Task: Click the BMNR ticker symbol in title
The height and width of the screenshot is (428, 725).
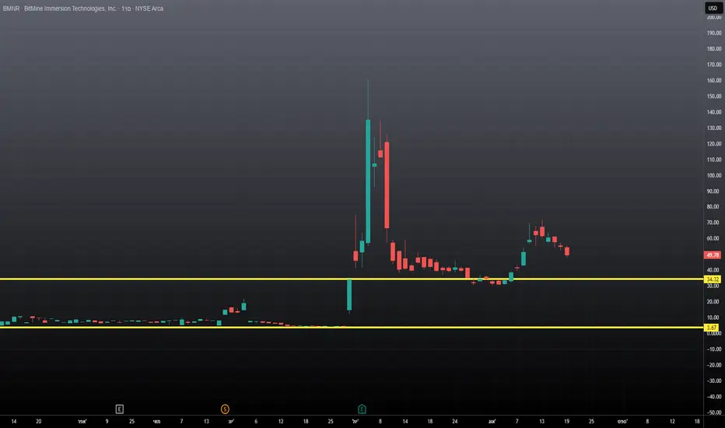Action: (x=11, y=9)
